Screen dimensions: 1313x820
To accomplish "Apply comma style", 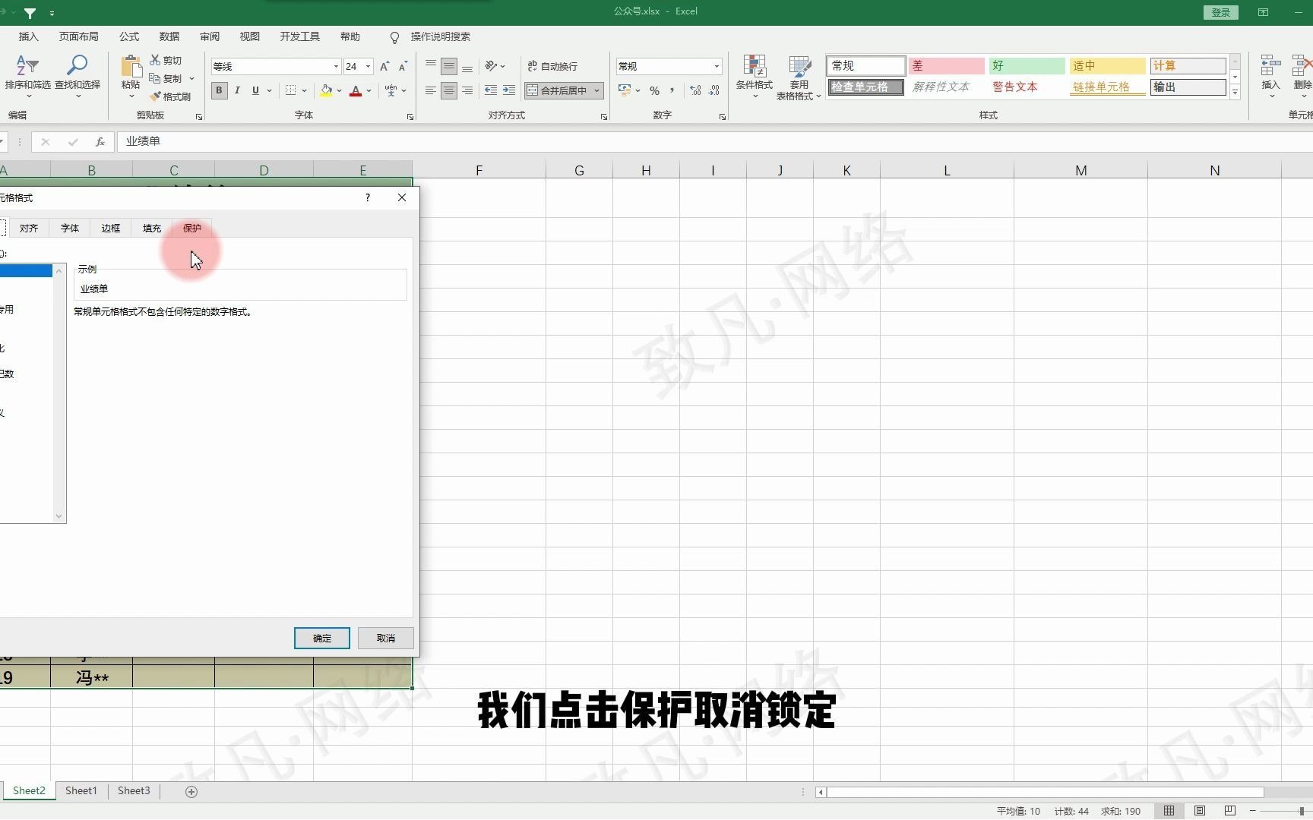I will [672, 90].
